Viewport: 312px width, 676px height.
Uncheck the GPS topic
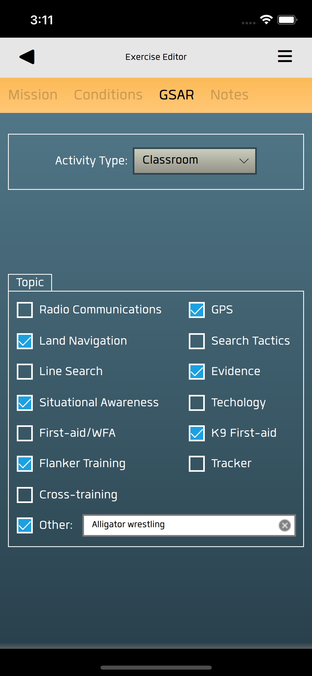197,310
